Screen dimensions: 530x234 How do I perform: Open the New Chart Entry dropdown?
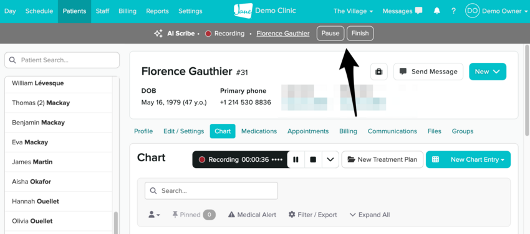[468, 159]
